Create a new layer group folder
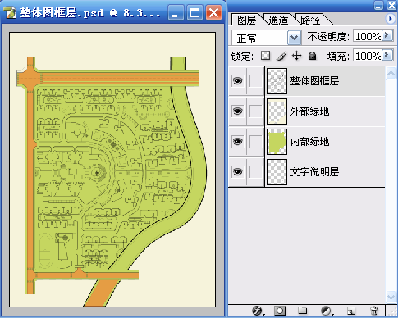The width and height of the screenshot is (398, 318). coord(302,311)
